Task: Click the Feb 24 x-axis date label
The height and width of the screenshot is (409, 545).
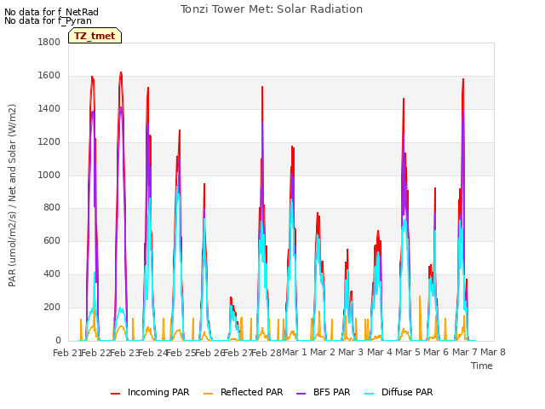Action: [x=153, y=353]
